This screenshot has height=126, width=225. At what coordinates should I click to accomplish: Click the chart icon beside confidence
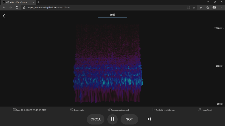[154, 110]
